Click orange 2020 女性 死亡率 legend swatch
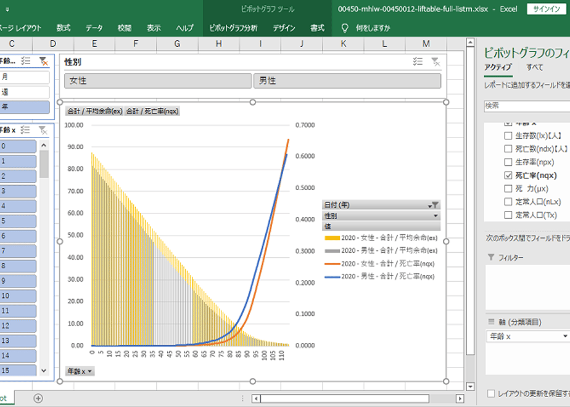The height and width of the screenshot is (407, 570). tap(332, 263)
